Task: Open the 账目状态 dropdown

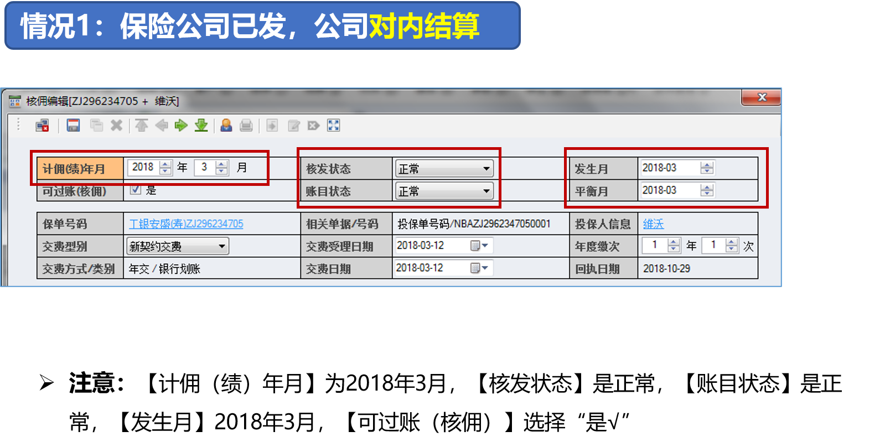Action: point(486,191)
